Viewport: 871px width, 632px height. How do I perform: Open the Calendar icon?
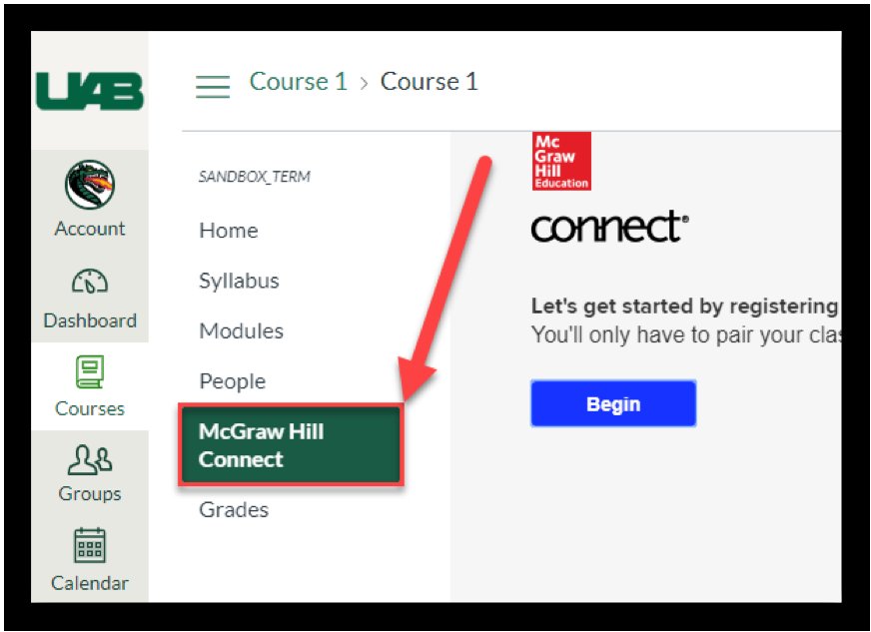point(90,545)
